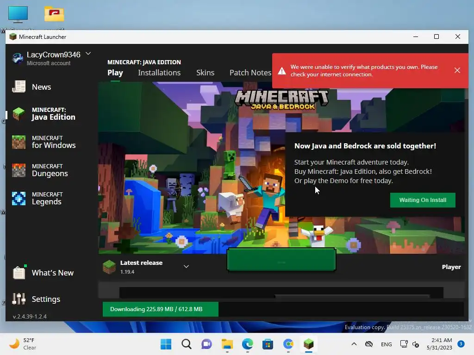Open the This PC desktop icon
Screen dimensions: 474x355
click(x=18, y=14)
